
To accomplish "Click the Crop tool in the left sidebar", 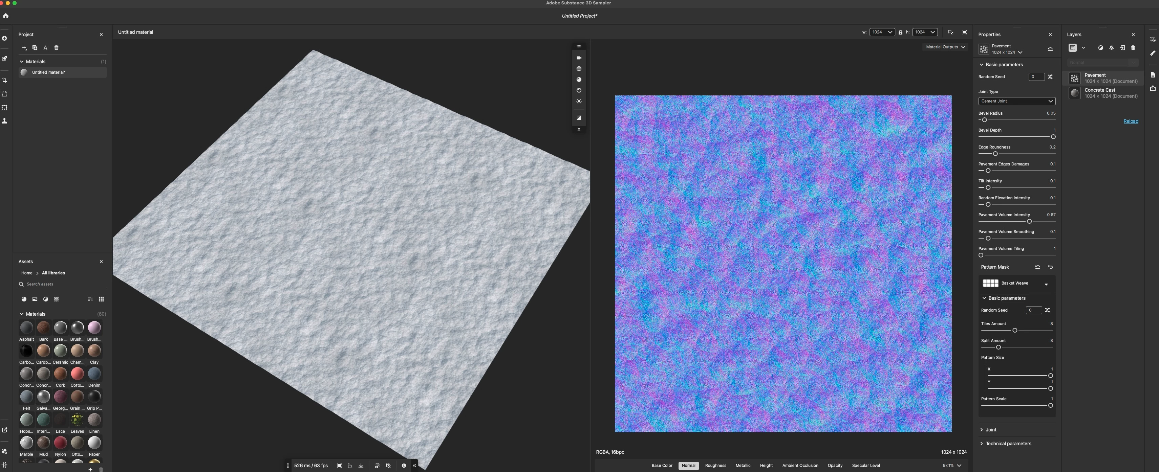I will [x=4, y=81].
